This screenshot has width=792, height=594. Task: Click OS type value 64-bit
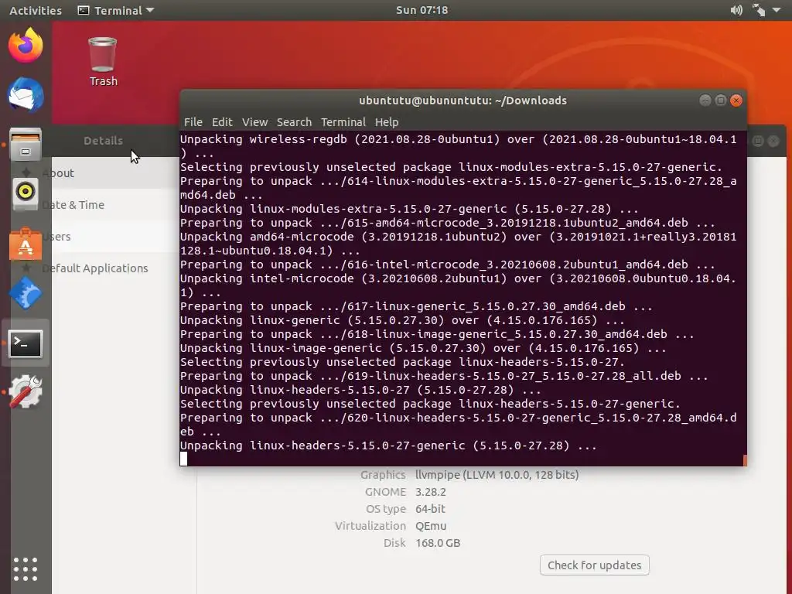[x=430, y=509]
